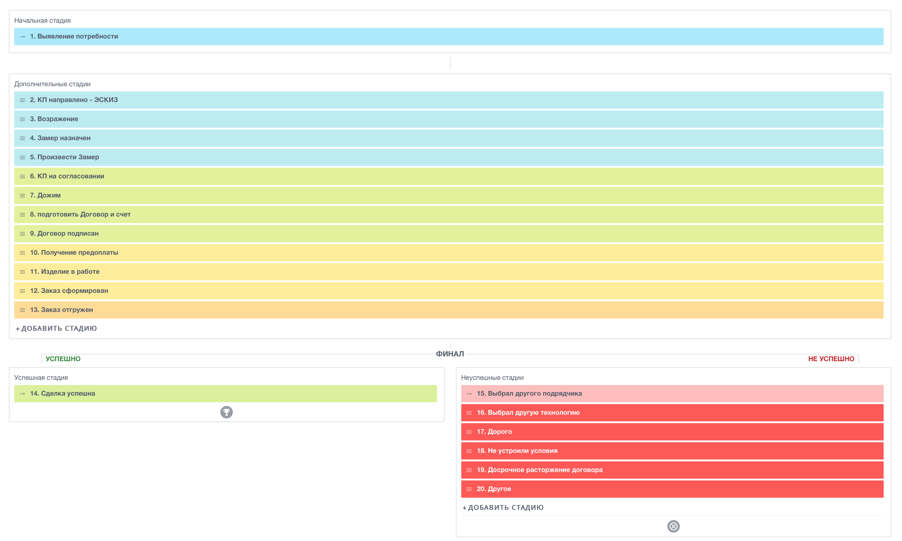Open stage '4. Замер назначен'
Screen dimensions: 902x541
pyautogui.click(x=60, y=138)
